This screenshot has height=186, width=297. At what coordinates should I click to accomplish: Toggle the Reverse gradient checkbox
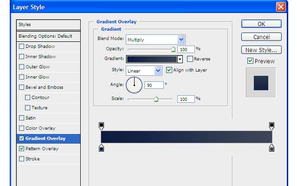tap(190, 59)
